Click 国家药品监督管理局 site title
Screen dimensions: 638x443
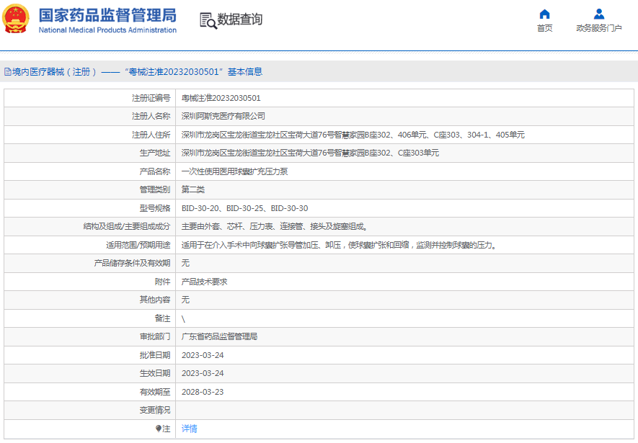pyautogui.click(x=107, y=15)
